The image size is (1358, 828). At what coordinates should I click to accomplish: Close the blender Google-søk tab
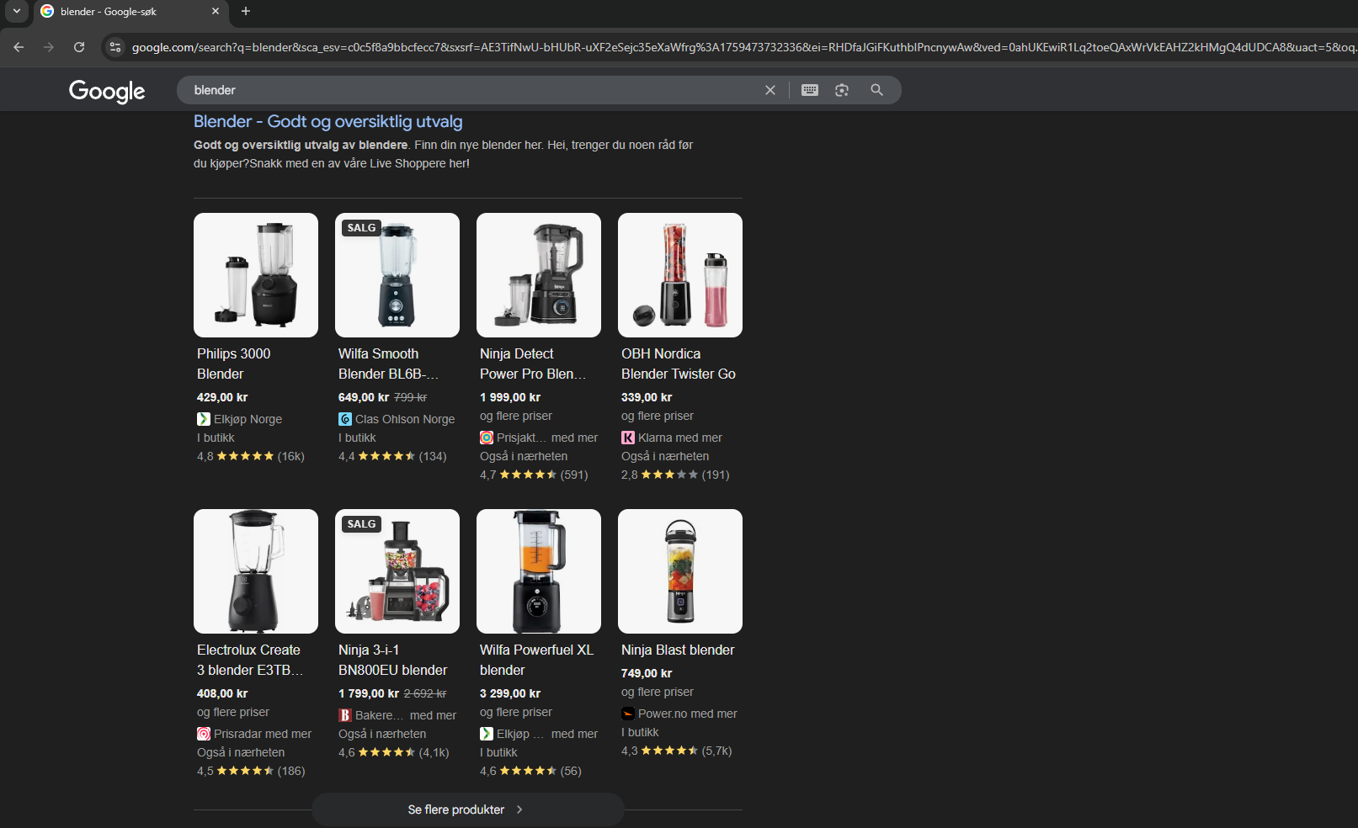(216, 11)
